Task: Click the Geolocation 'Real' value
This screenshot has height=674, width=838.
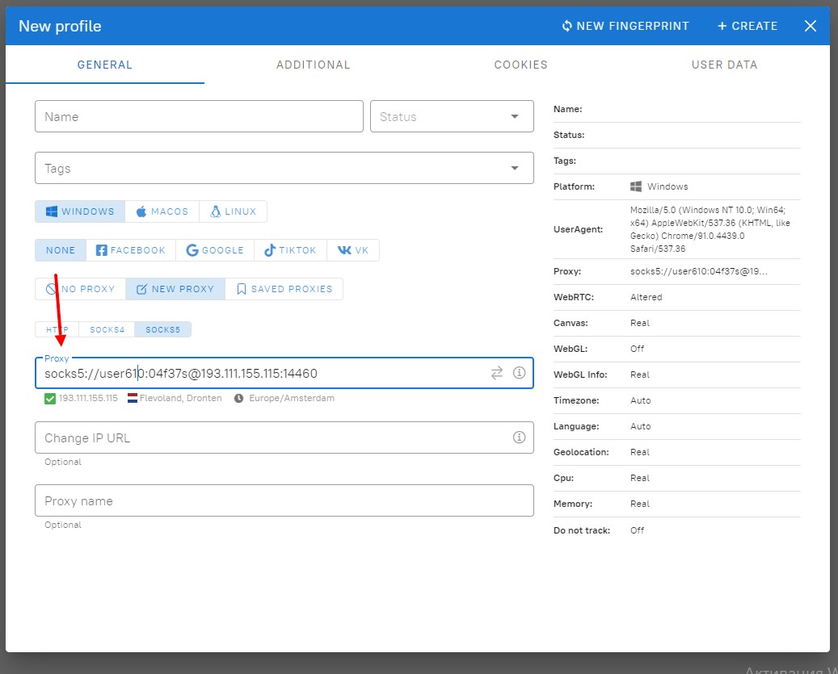Action: pos(640,452)
